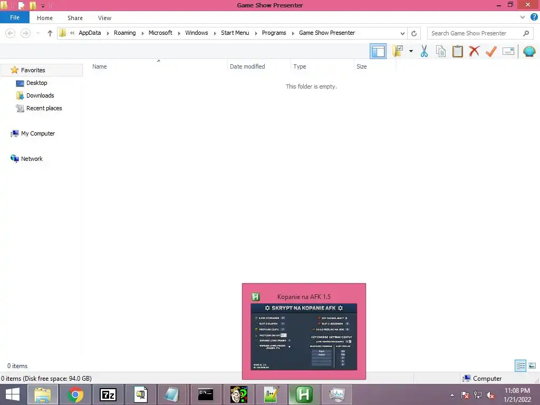Open 7-Zip from the taskbar

[x=108, y=394]
